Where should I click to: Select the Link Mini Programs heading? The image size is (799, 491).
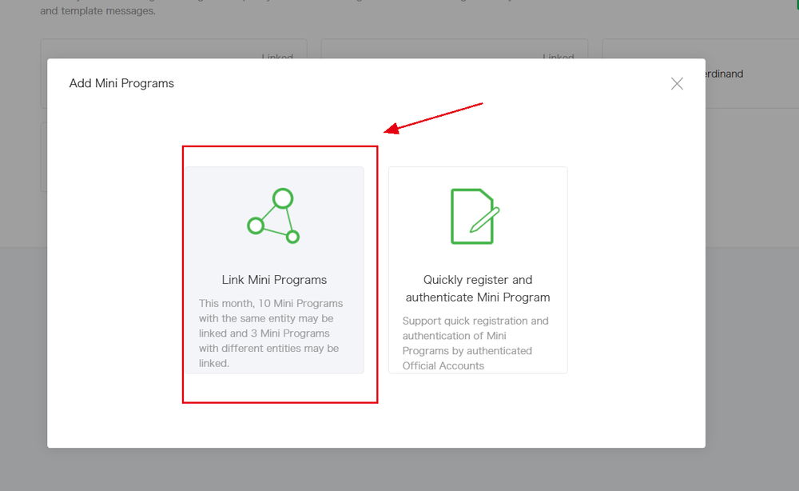click(x=274, y=280)
